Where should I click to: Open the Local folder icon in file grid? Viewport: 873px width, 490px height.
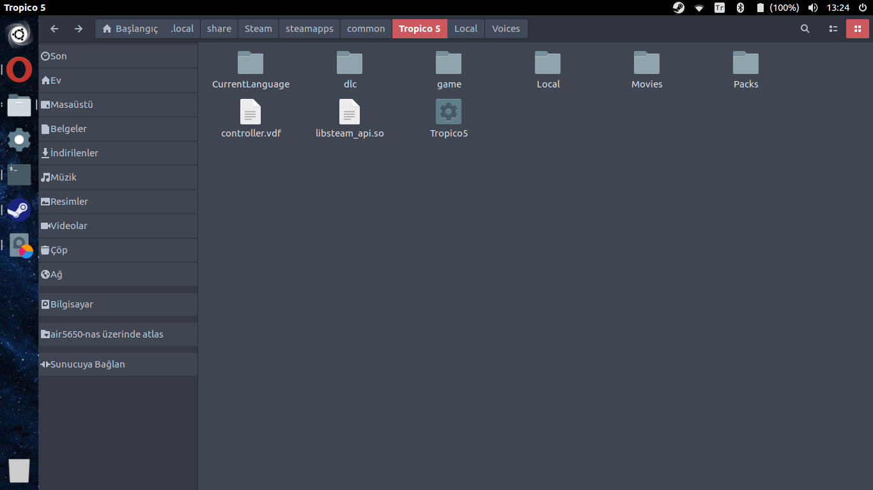[548, 63]
